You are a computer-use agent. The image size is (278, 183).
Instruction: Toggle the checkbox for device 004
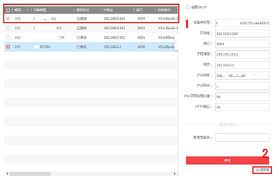pyautogui.click(x=8, y=47)
